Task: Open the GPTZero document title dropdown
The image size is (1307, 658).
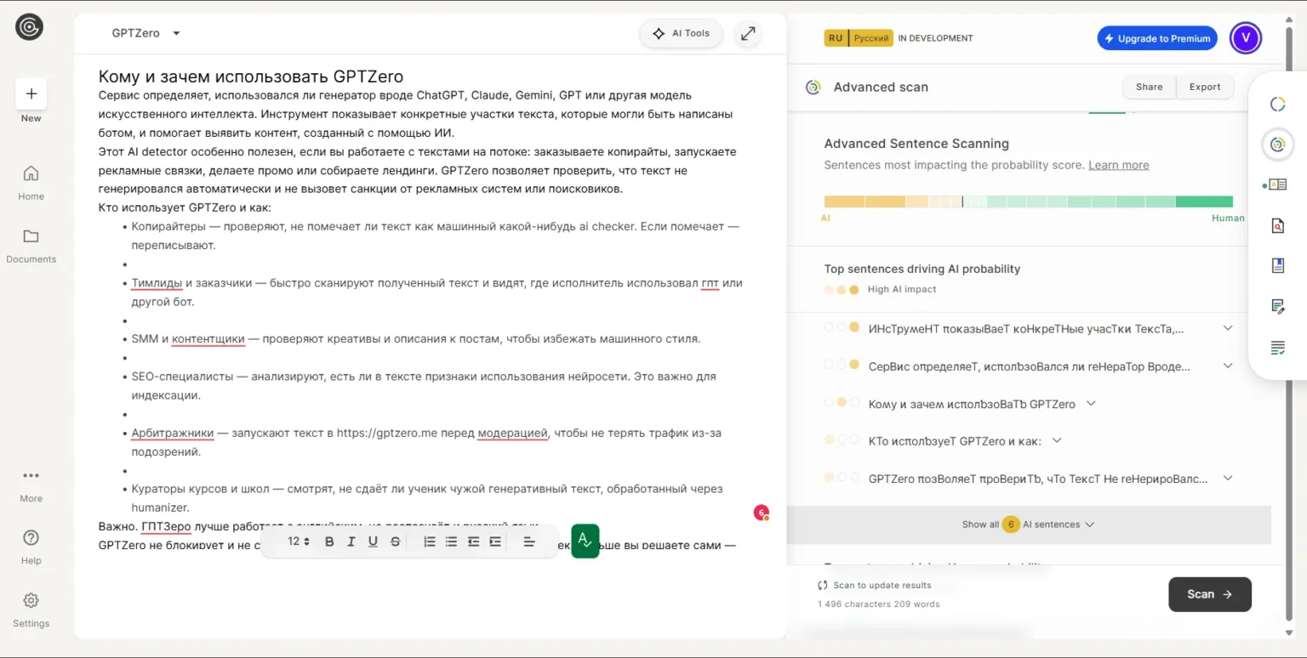Action: (x=176, y=34)
